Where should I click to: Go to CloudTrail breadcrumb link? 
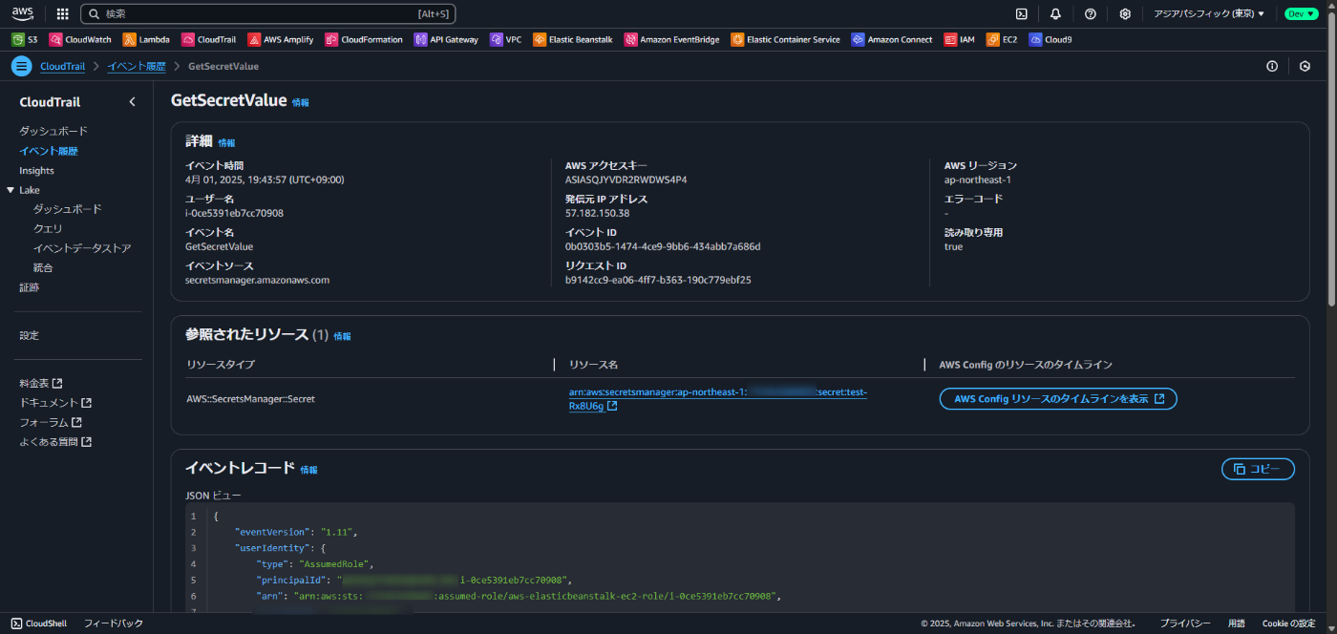coord(62,66)
